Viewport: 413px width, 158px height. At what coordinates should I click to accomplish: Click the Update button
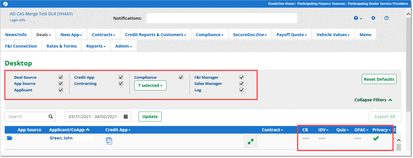point(150,116)
